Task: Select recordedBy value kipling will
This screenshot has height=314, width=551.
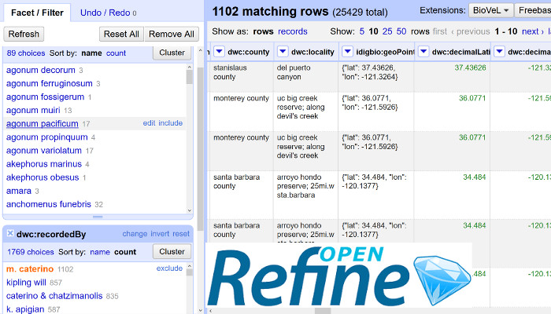Action: (26, 283)
